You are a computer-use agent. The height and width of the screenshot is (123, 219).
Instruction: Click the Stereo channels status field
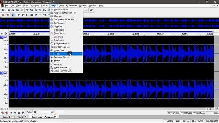click(186, 121)
